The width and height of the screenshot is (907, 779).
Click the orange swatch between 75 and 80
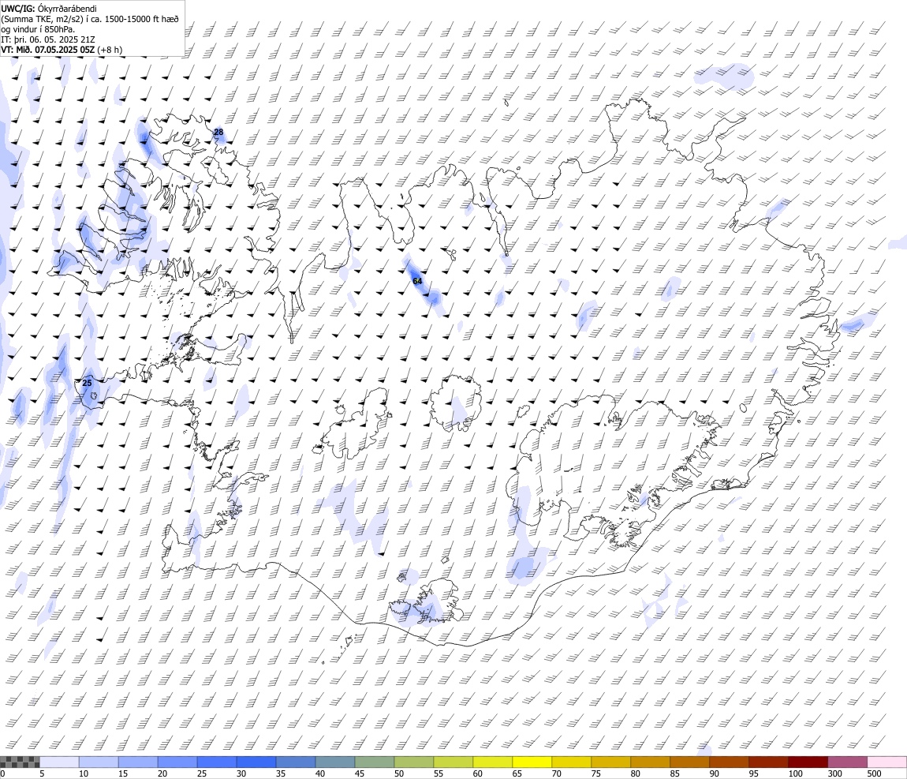610,762
